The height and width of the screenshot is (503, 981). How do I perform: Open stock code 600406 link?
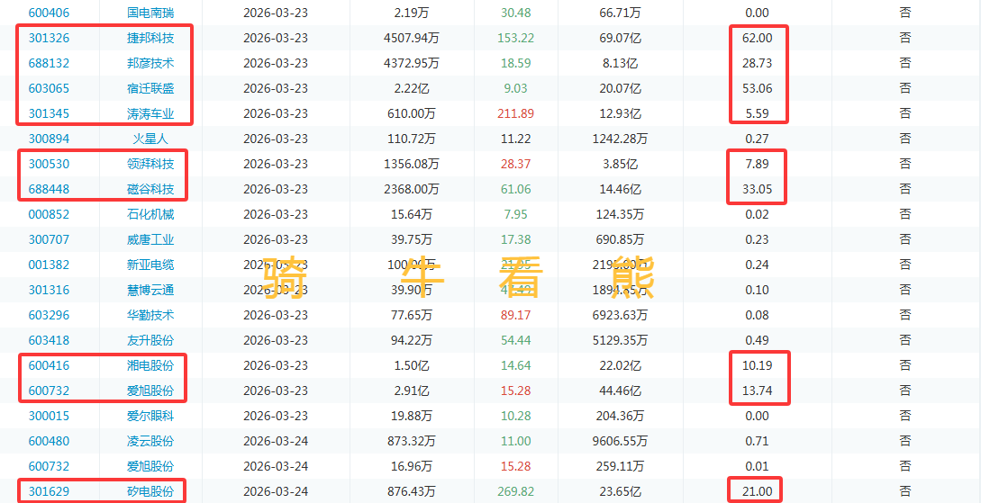(x=49, y=13)
